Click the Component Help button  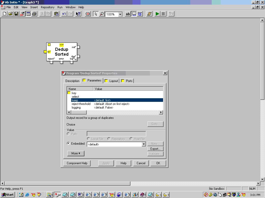coord(77,163)
